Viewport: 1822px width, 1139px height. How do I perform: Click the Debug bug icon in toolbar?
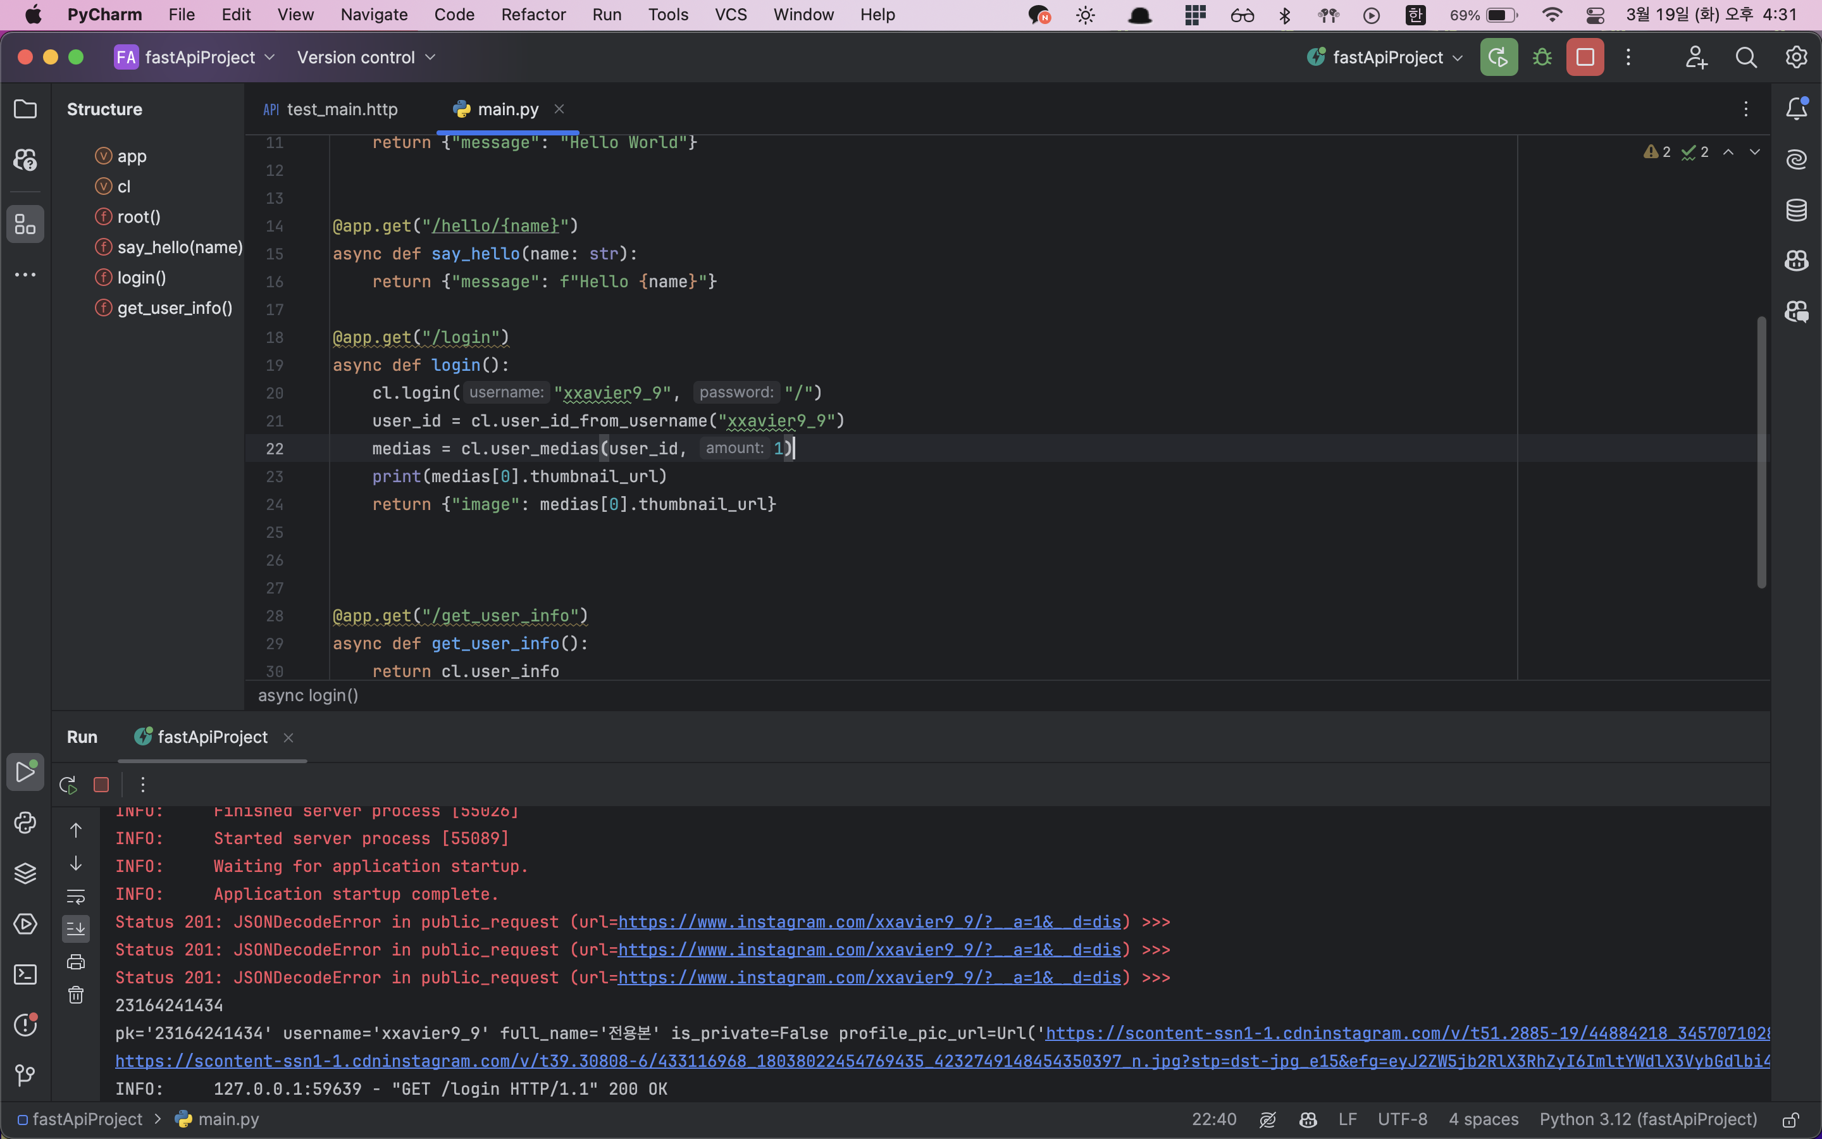pos(1541,57)
